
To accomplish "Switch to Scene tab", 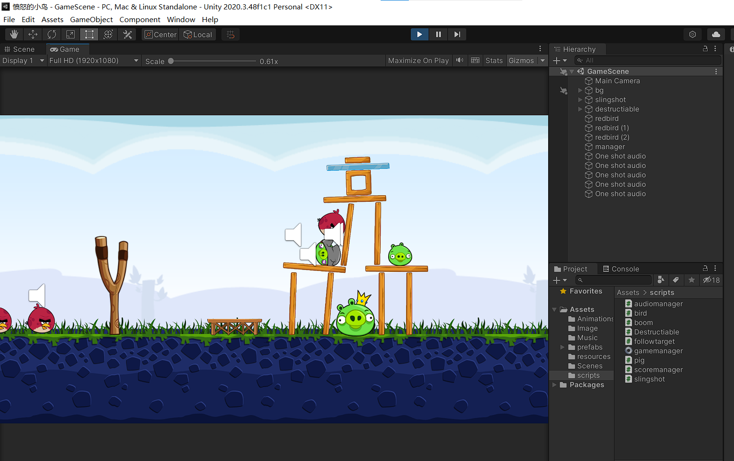I will [x=20, y=49].
